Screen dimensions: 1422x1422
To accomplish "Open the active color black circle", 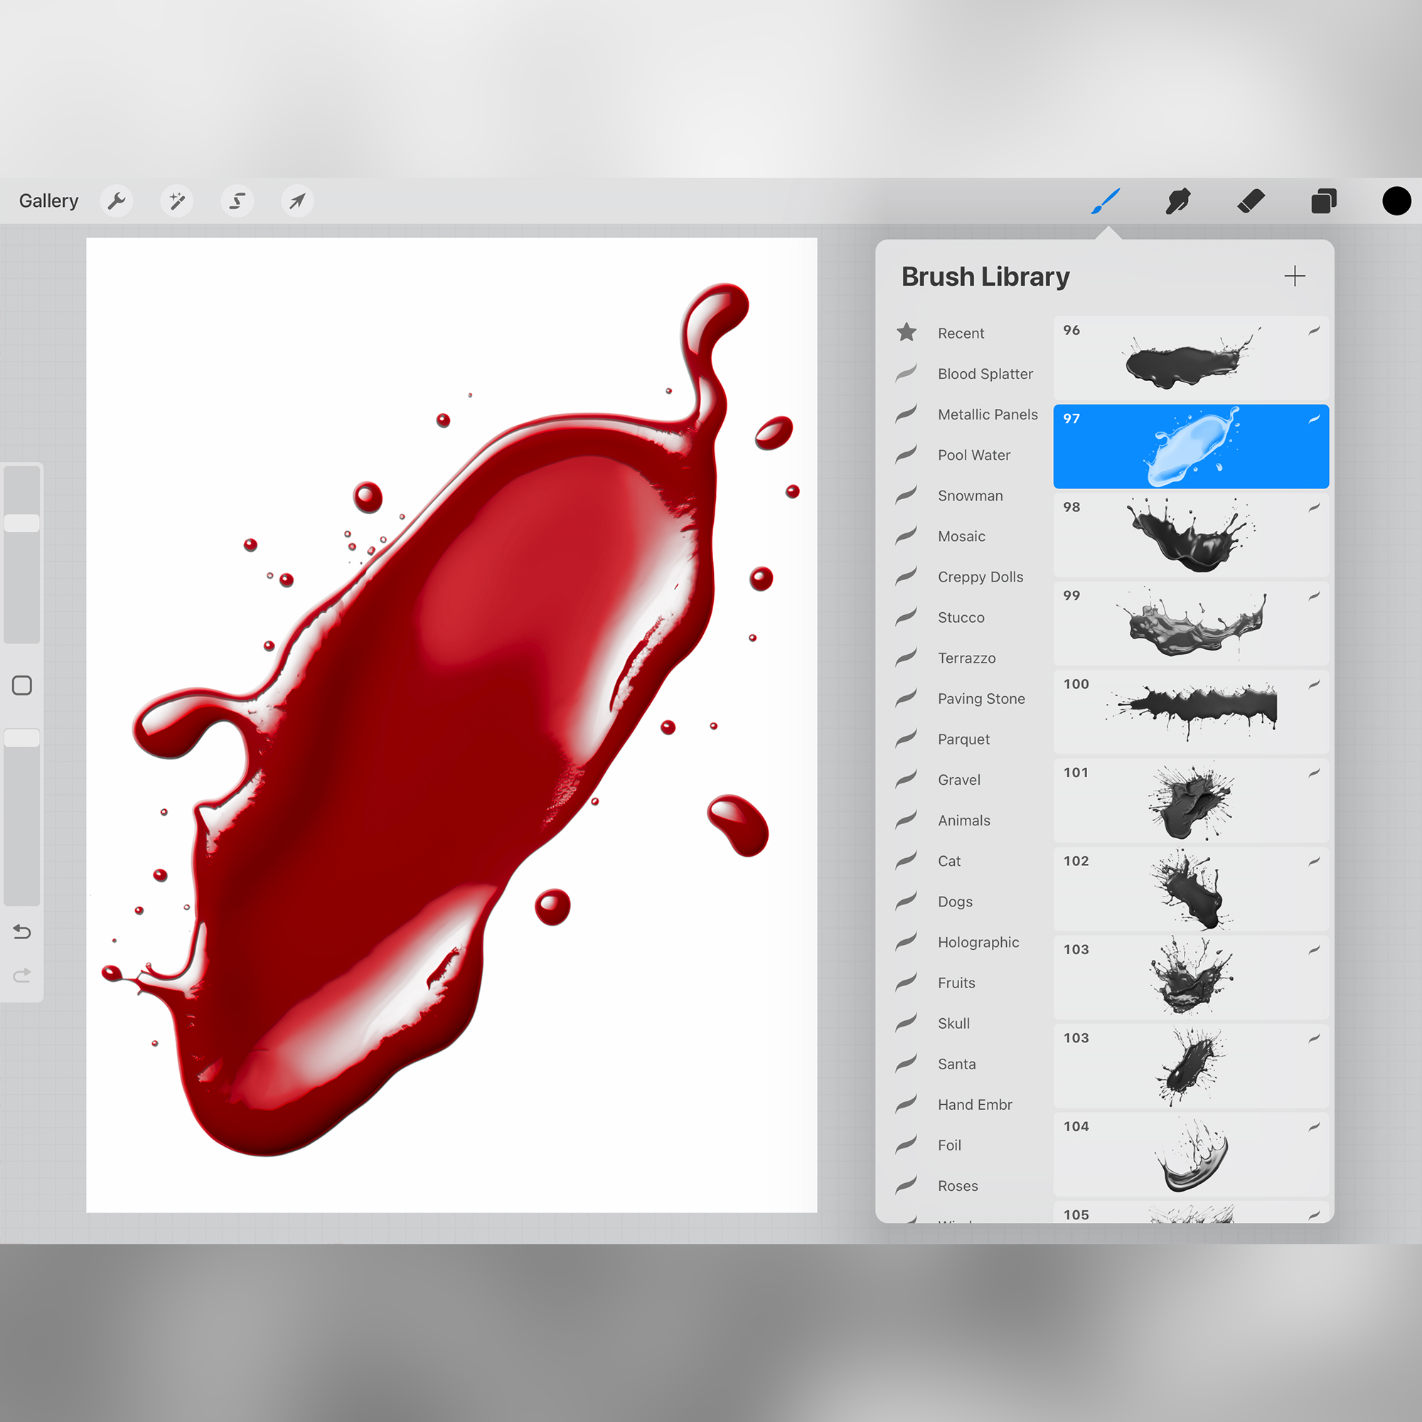I will point(1396,201).
